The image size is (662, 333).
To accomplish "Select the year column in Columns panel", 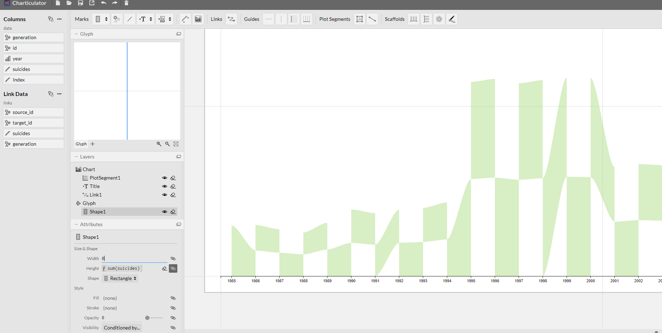I will pos(33,59).
